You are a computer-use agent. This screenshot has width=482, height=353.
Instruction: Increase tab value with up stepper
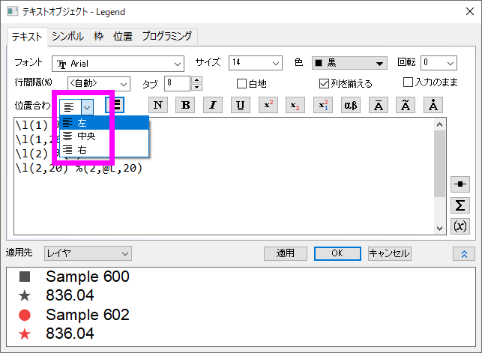[x=196, y=80]
